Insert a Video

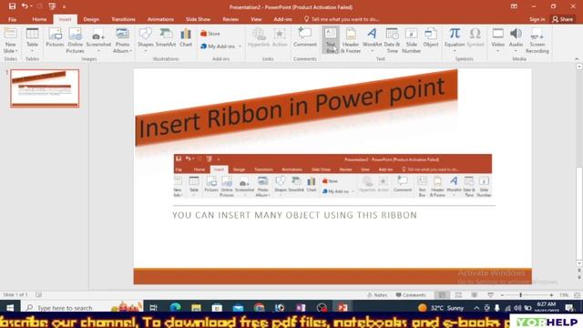[498, 40]
